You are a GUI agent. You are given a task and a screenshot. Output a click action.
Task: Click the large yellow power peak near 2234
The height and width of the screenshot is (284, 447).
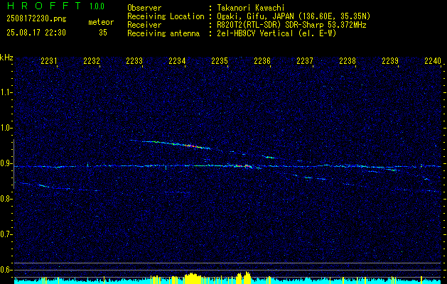(x=193, y=278)
